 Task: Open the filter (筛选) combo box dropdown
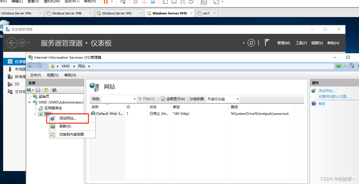135,99
